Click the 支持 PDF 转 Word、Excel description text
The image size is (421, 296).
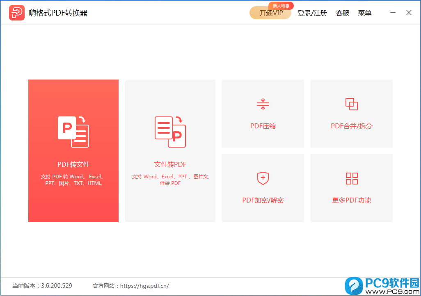tap(73, 180)
